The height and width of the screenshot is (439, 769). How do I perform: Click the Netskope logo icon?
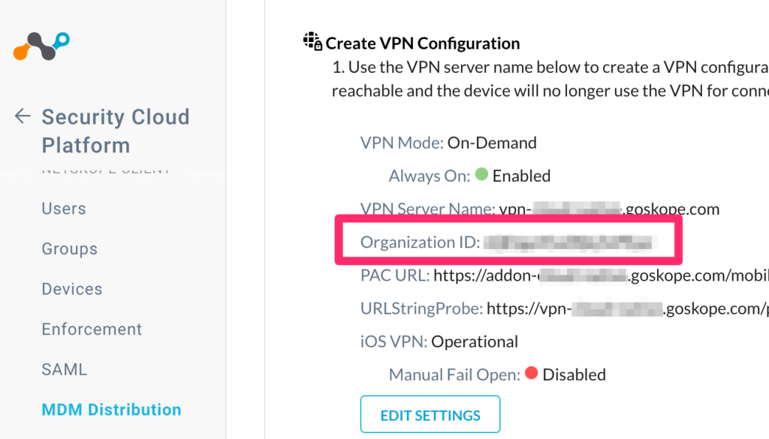coord(41,46)
